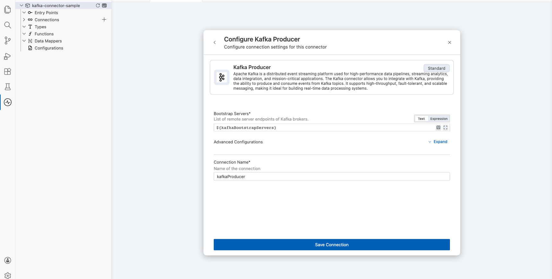
Task: Open the Testing flask icon
Action: point(8,87)
